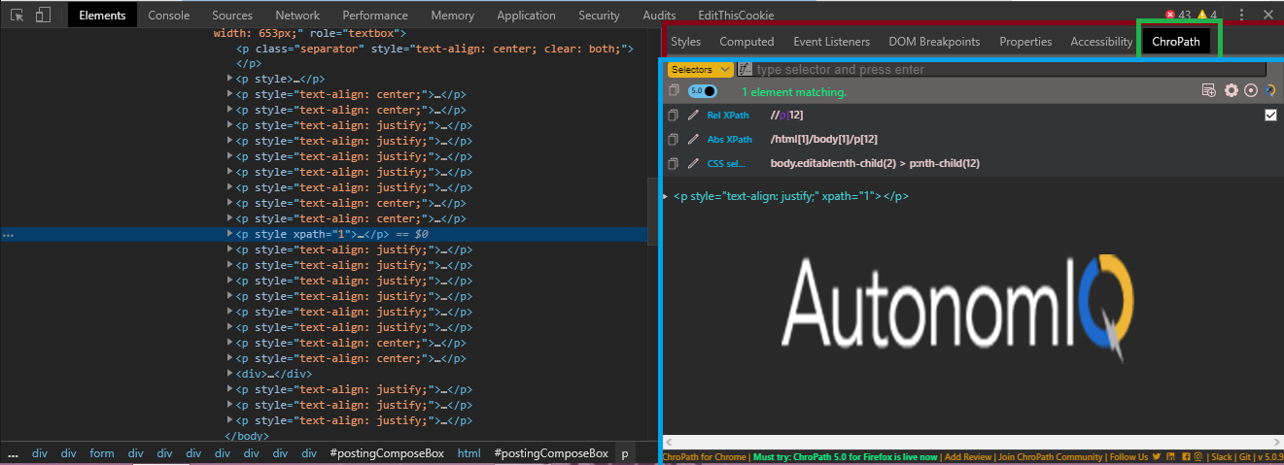
Task: Open ChroPath Facebook icon in footer
Action: click(1186, 456)
